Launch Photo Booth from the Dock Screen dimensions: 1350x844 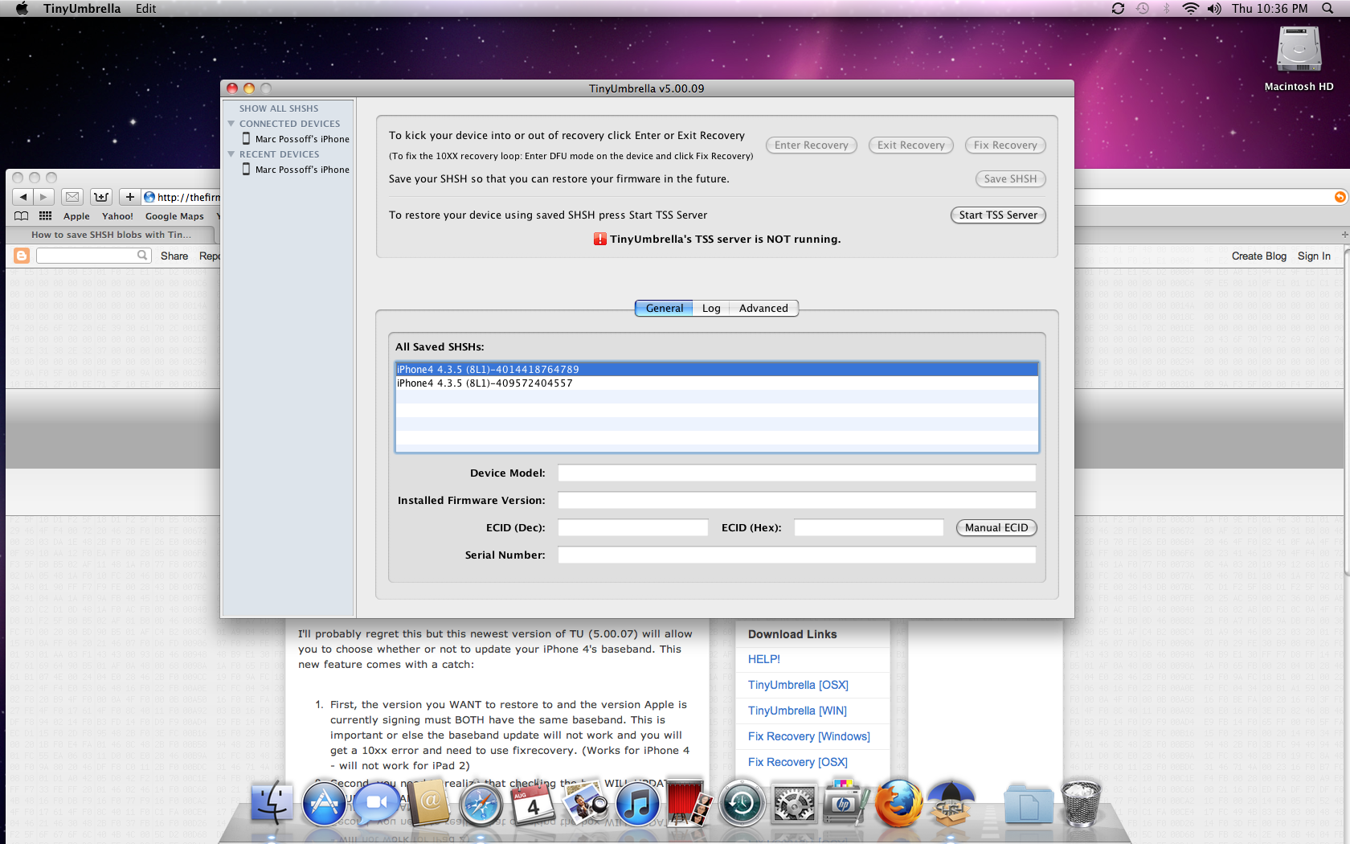689,803
